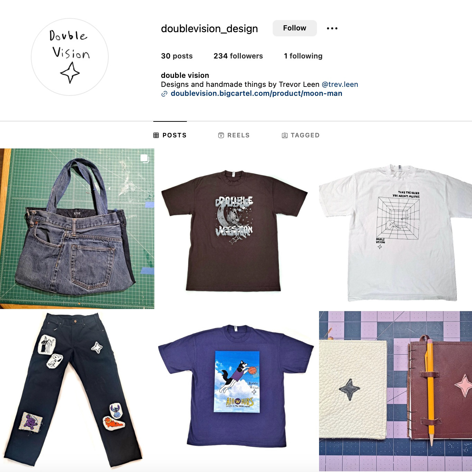Select the POSTS tab
The image size is (472, 472).
point(170,135)
